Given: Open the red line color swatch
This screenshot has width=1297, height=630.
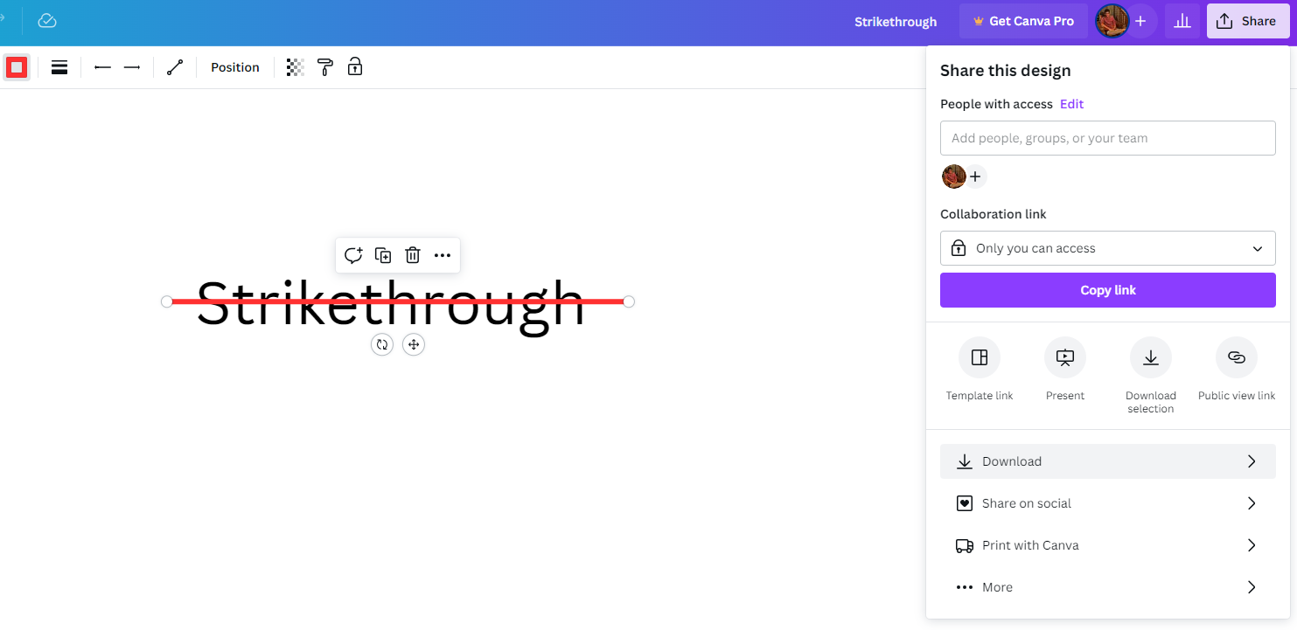Looking at the screenshot, I should click(x=17, y=67).
